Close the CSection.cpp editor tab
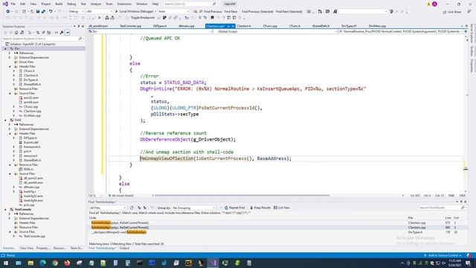 [233, 26]
